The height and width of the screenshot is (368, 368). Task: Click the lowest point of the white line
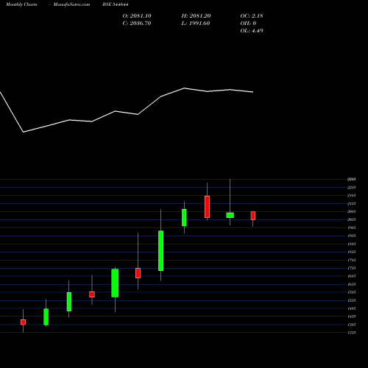pyautogui.click(x=24, y=132)
